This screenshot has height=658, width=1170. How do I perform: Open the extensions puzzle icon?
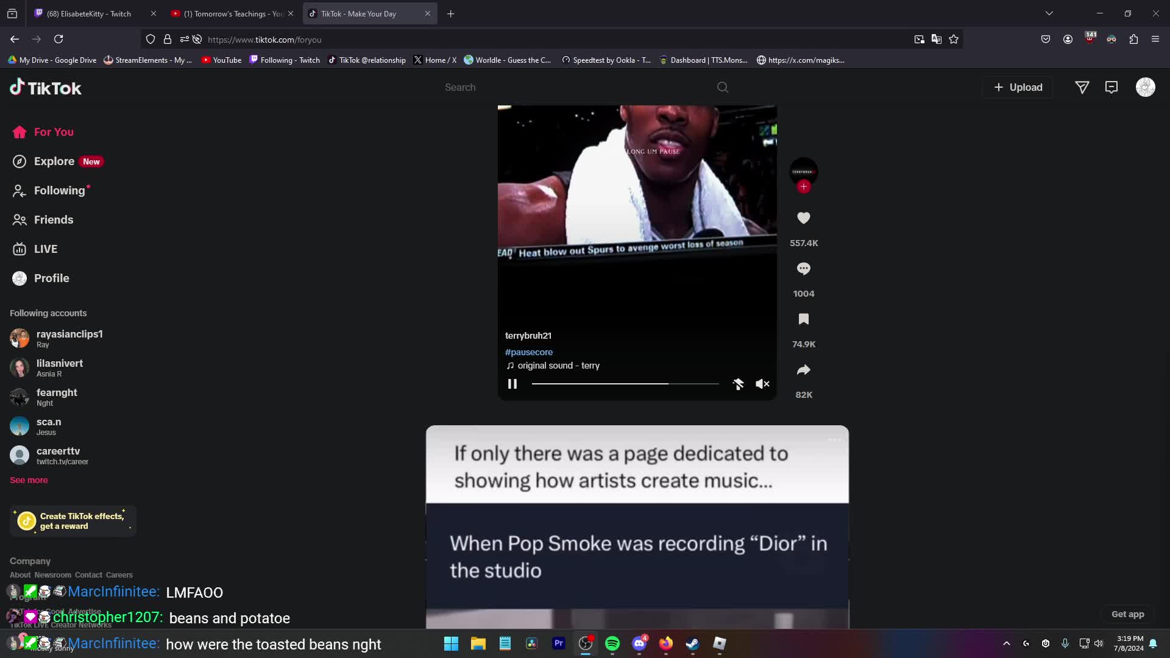click(1133, 39)
